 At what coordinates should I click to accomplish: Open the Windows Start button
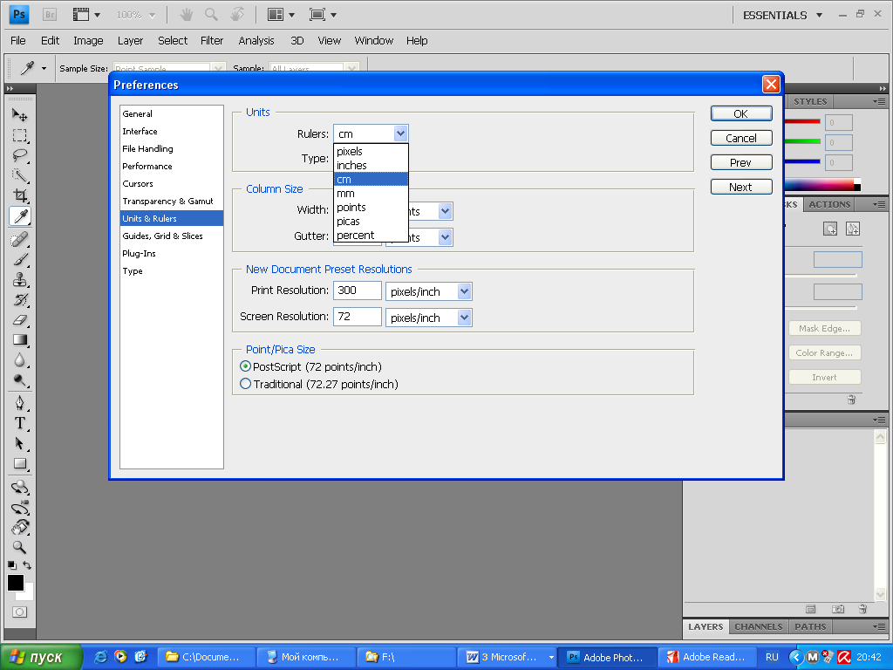pyautogui.click(x=40, y=658)
